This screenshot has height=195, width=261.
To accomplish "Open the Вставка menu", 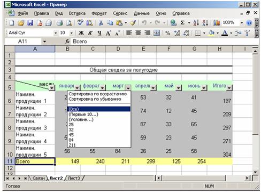I will point(77,13).
